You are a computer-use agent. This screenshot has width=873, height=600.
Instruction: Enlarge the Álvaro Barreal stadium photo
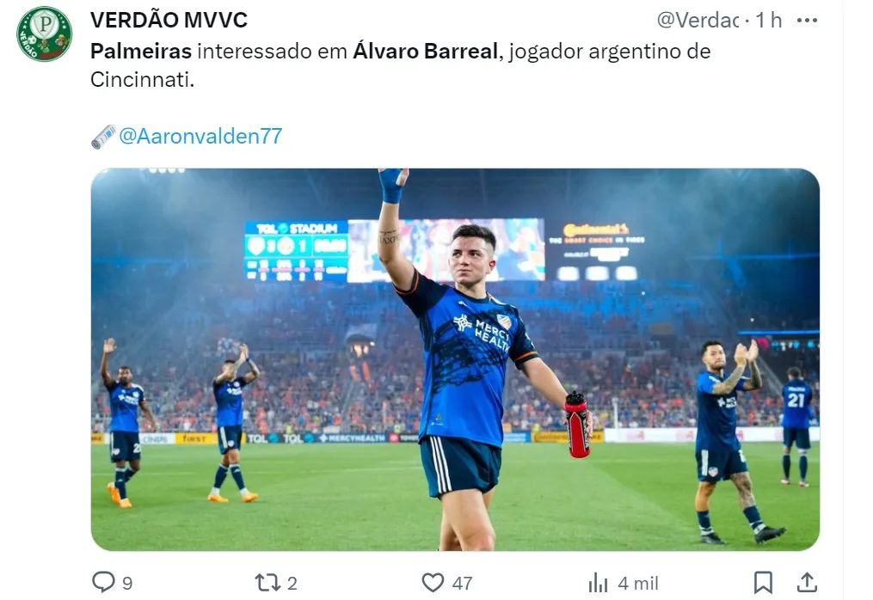455,359
